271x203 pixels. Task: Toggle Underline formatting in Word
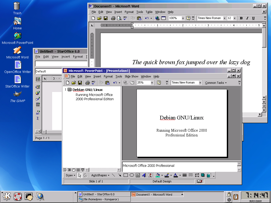click(253, 18)
